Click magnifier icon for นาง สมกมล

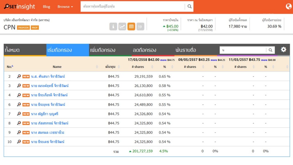tap(19, 132)
